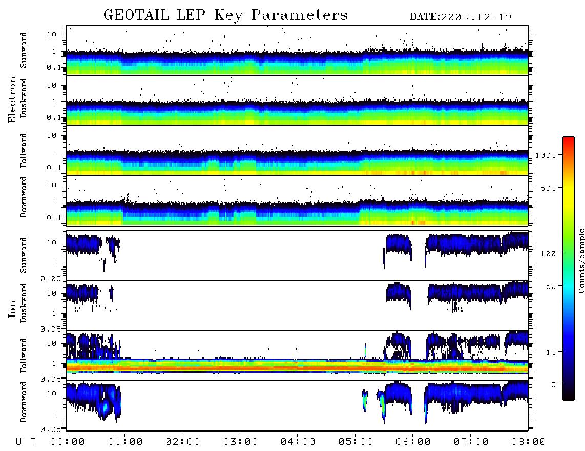Click the Ion Tailward panel label
Image resolution: width=585 pixels, height=451 pixels.
click(x=24, y=356)
